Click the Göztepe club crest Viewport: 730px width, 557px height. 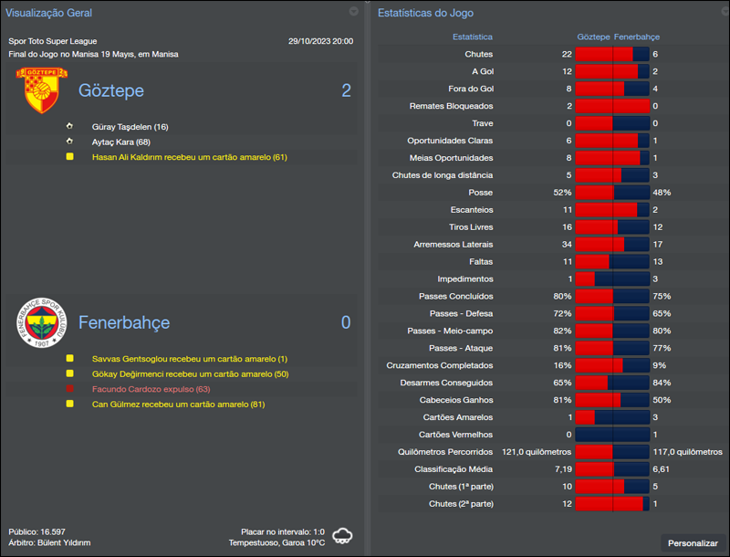37,89
